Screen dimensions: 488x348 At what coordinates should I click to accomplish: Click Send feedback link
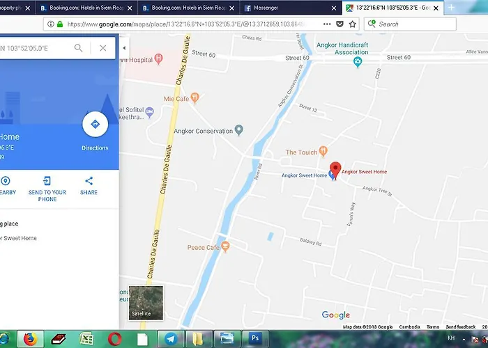click(461, 327)
